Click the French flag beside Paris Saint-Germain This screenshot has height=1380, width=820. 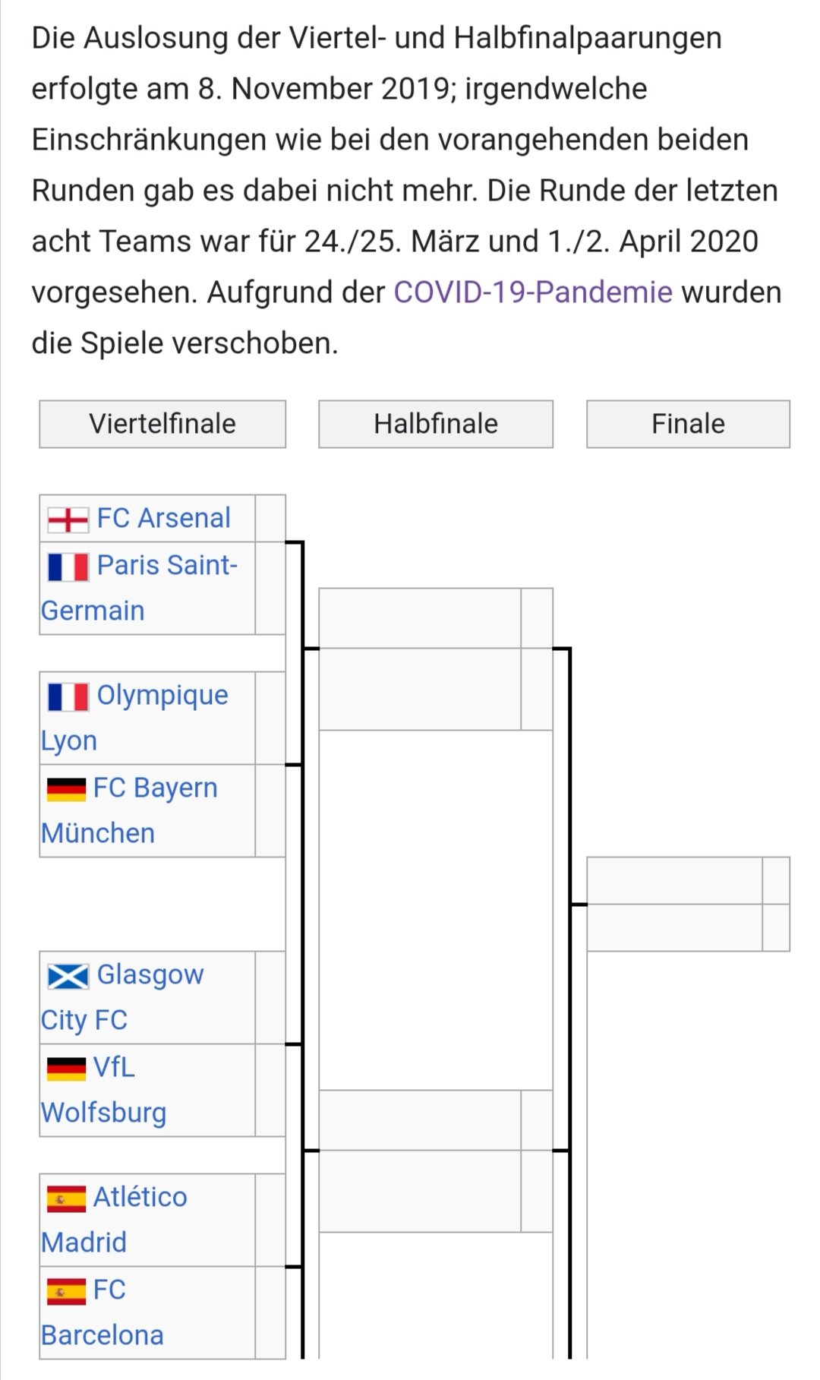click(68, 567)
